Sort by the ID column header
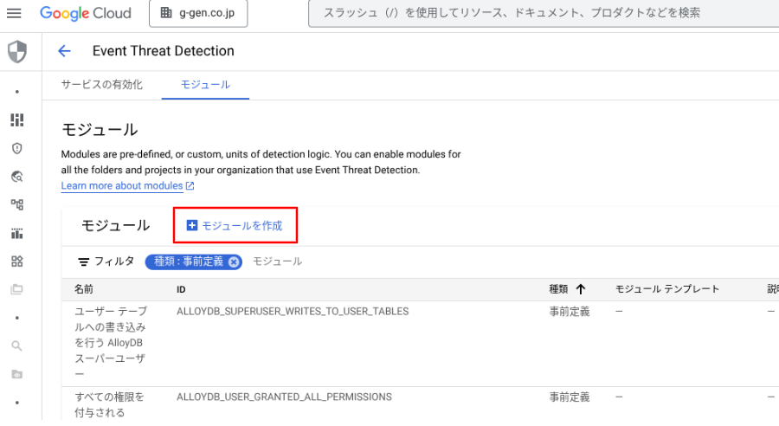The image size is (779, 426). [181, 289]
